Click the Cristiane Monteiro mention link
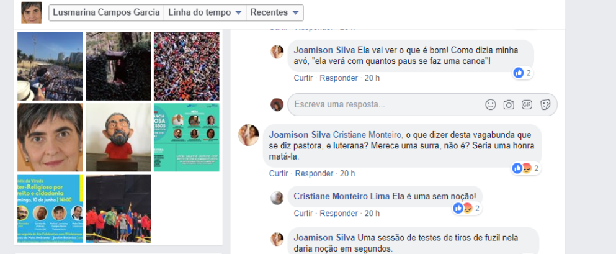 coord(368,135)
